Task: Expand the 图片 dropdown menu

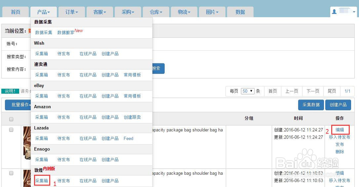Action: pyautogui.click(x=212, y=12)
